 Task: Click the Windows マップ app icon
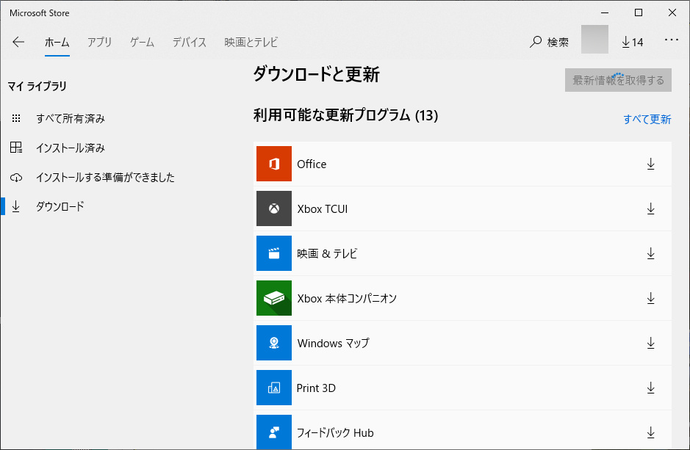273,343
